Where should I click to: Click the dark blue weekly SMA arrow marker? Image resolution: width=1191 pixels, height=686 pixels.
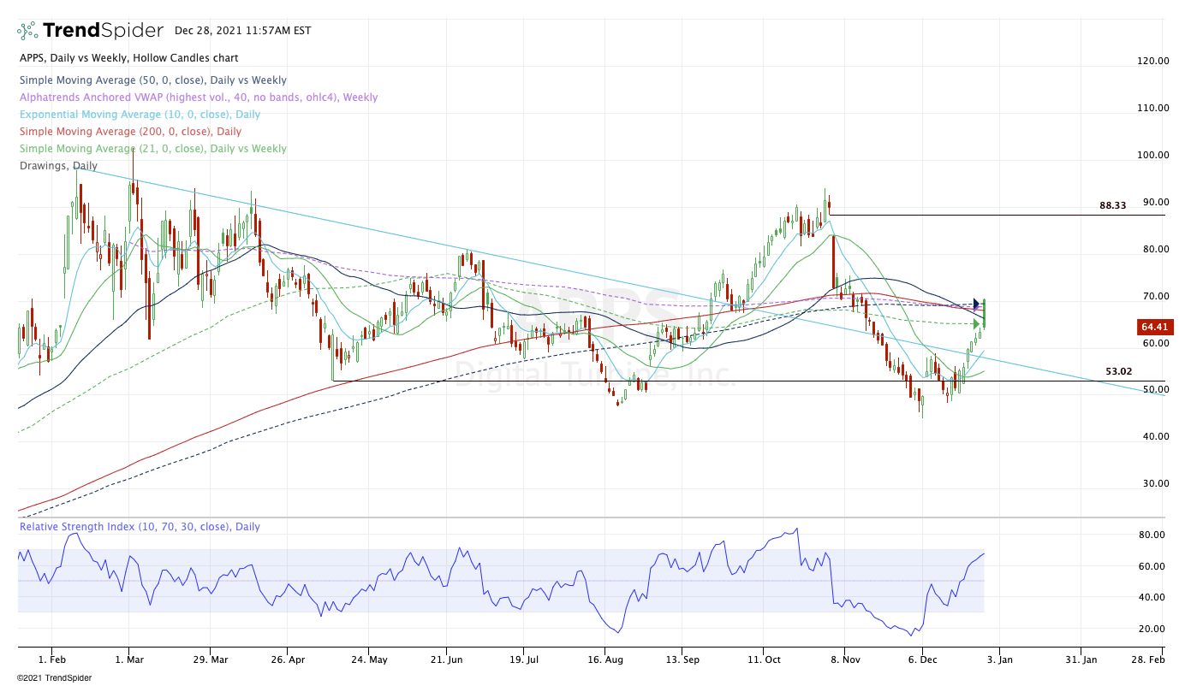tap(976, 303)
